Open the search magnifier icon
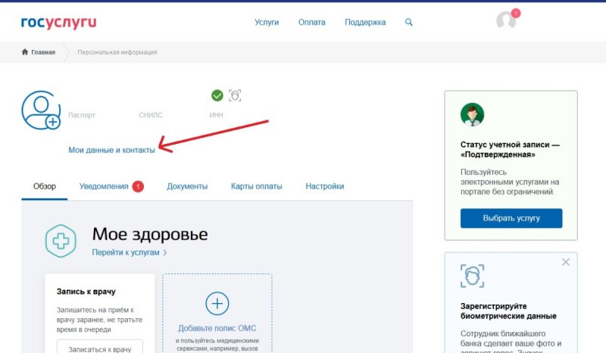The image size is (606, 353). click(408, 23)
